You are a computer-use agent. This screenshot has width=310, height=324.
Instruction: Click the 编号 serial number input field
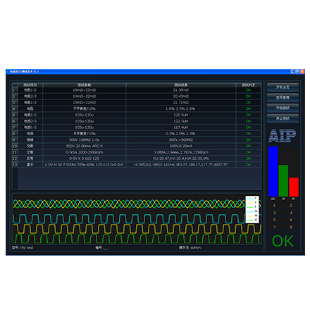click(106, 248)
